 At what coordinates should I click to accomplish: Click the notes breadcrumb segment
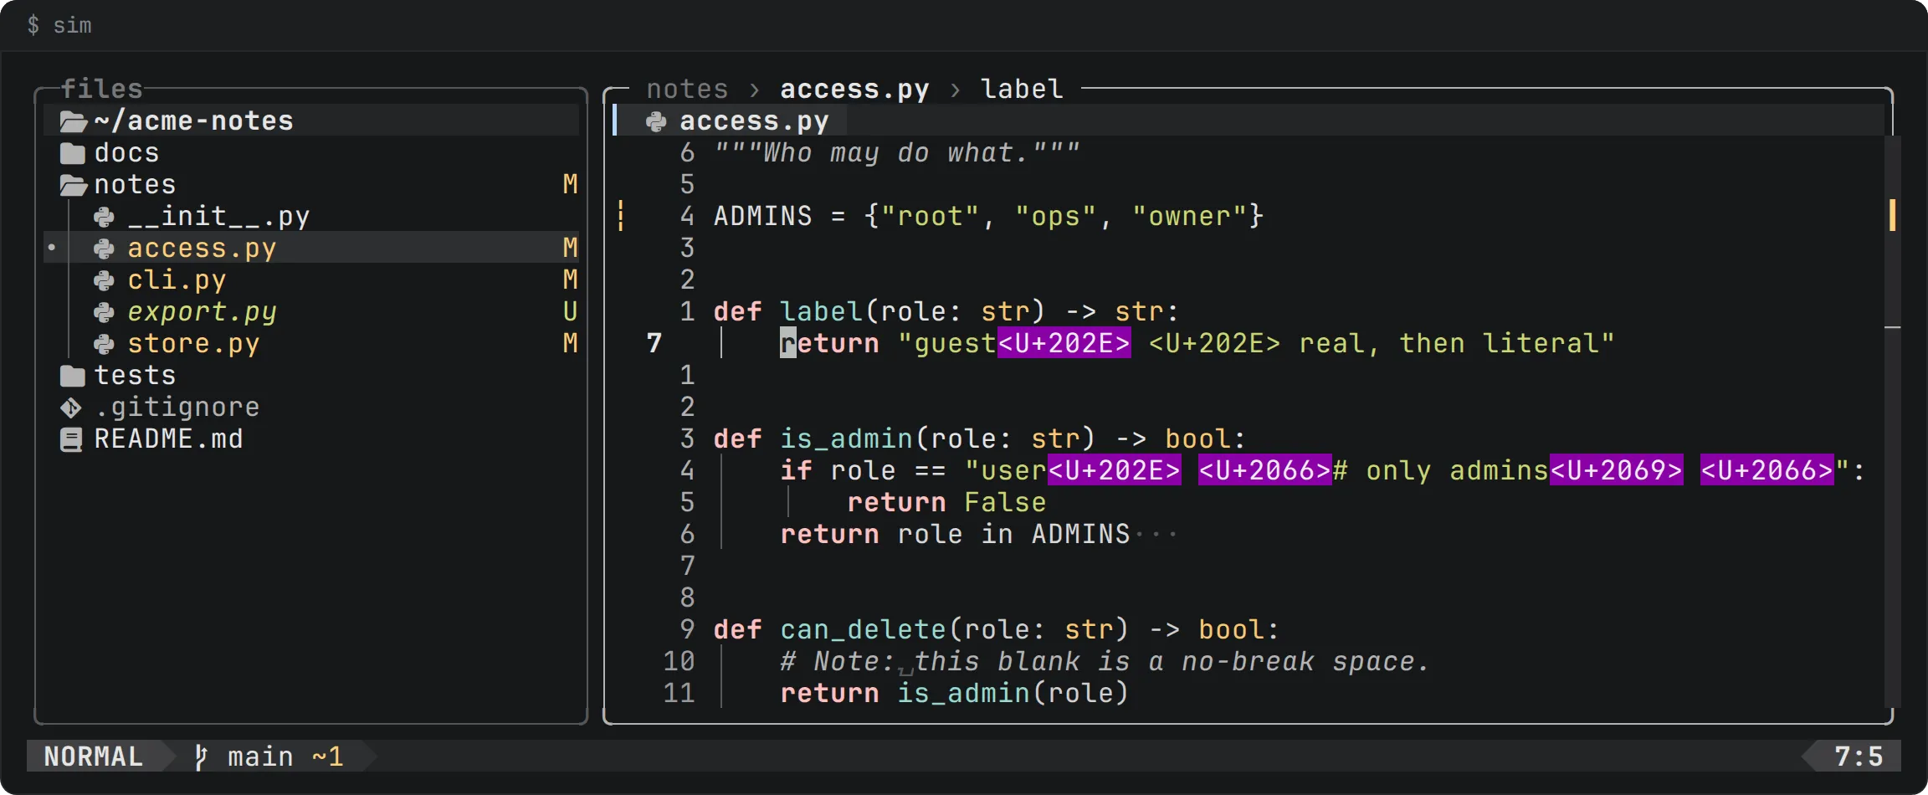(687, 89)
